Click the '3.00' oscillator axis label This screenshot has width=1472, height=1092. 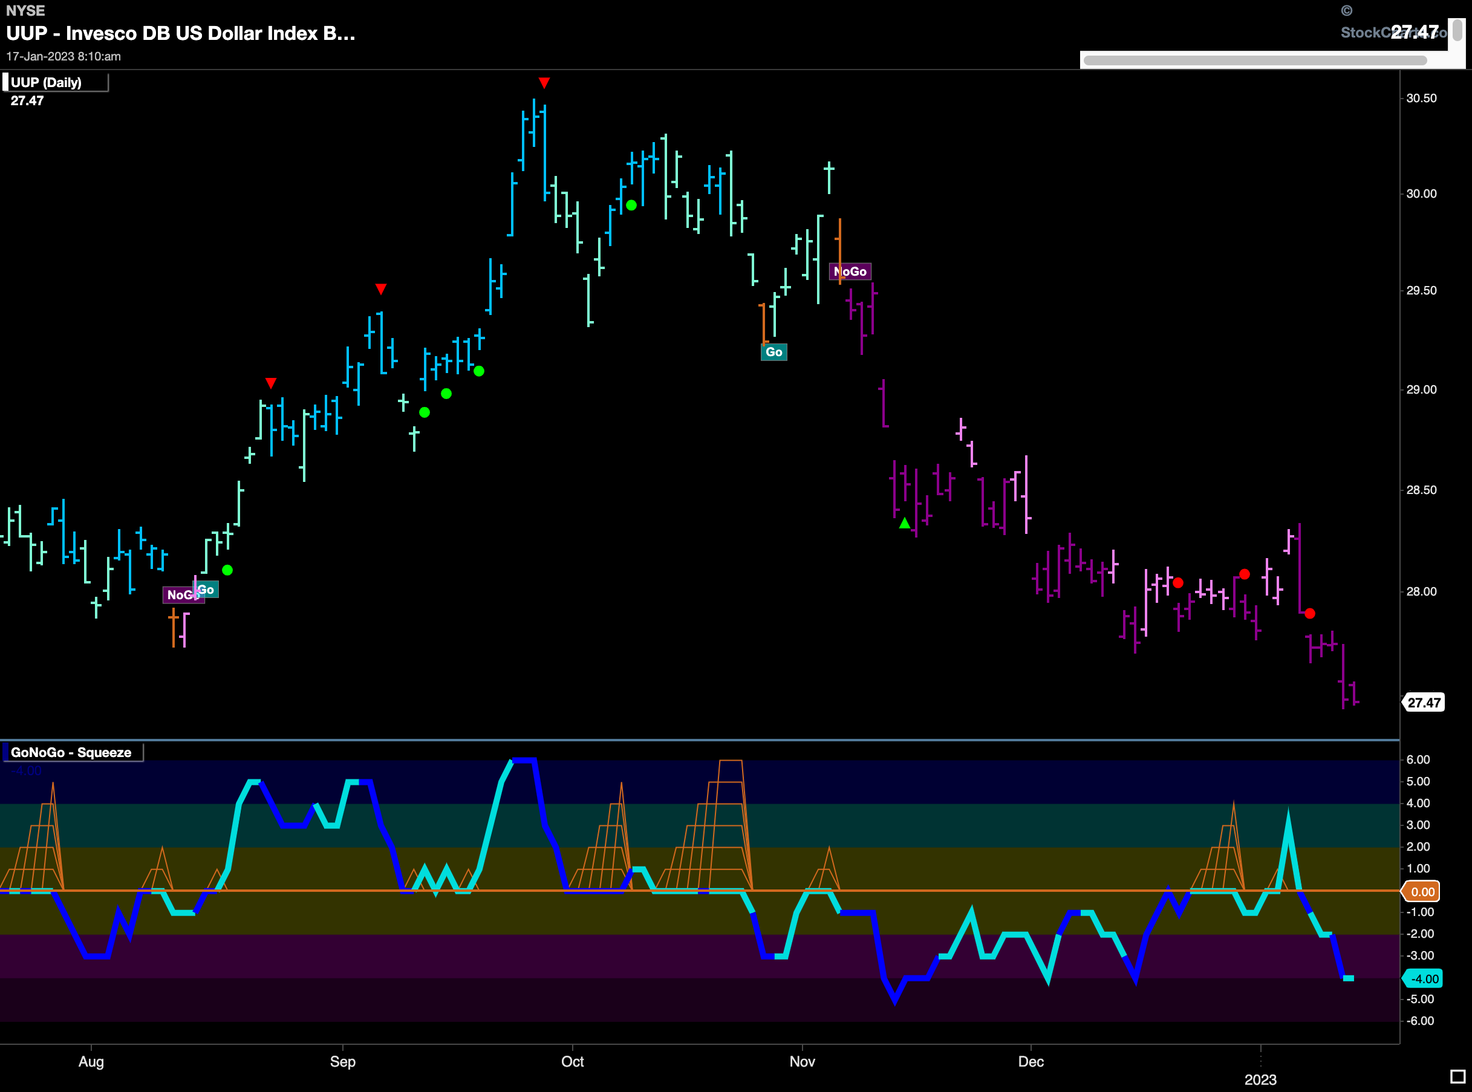(x=1418, y=825)
